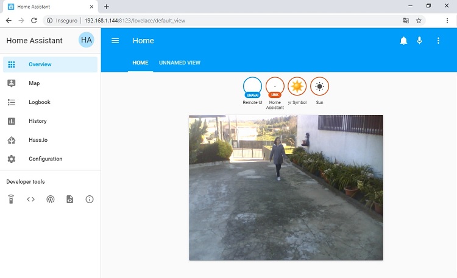Click the HA user avatar
The height and width of the screenshot is (278, 457).
[x=87, y=40]
